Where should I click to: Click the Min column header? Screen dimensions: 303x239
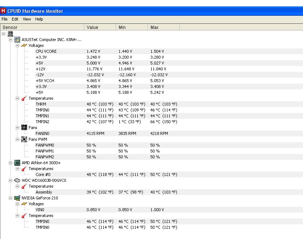(132, 27)
